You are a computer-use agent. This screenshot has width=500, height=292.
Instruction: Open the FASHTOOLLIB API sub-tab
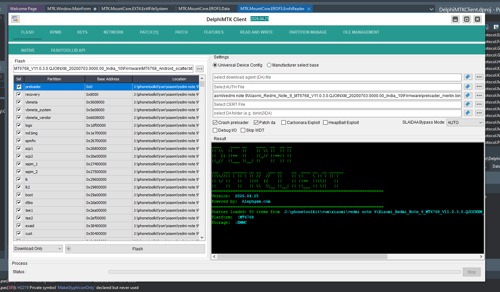click(x=68, y=50)
